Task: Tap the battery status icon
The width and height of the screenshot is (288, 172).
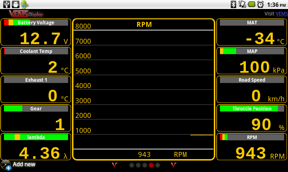Action: point(252,4)
